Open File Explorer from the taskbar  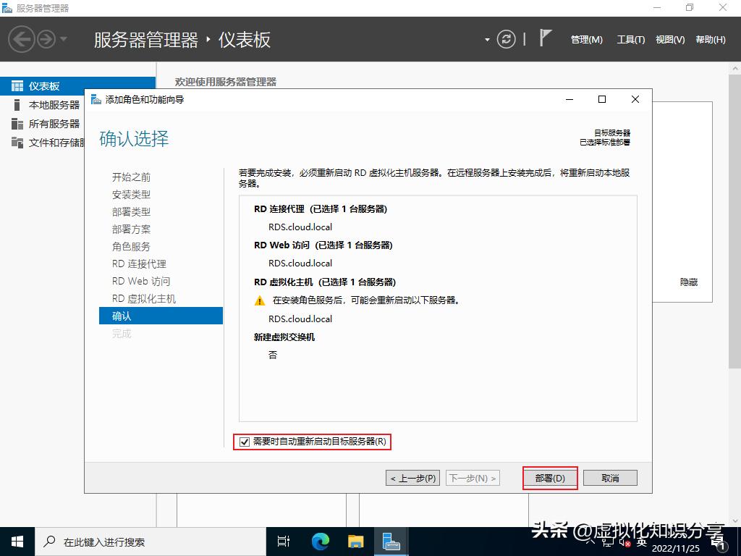355,541
